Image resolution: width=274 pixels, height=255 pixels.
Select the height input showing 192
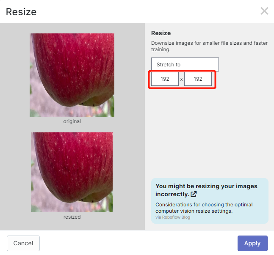[x=198, y=79]
